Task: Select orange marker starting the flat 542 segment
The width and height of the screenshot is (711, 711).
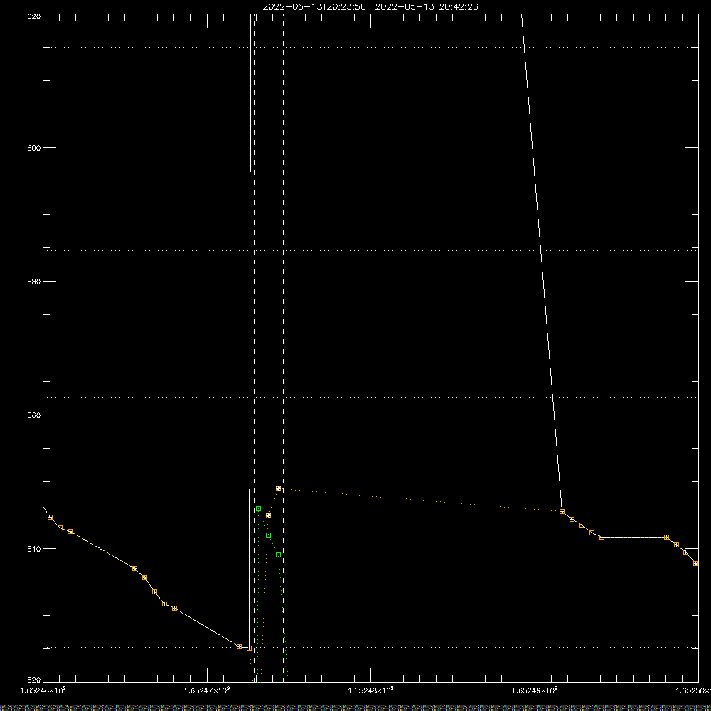Action: click(602, 538)
